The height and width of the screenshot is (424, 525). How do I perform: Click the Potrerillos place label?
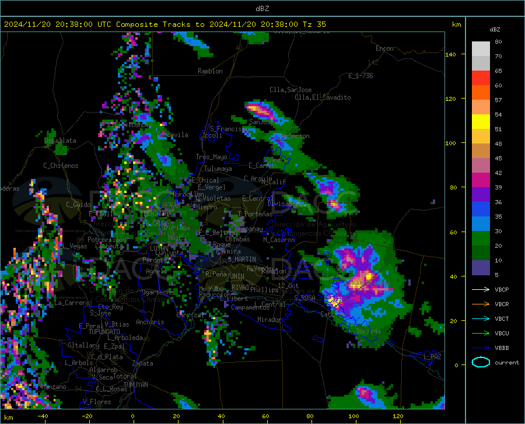(x=107, y=240)
